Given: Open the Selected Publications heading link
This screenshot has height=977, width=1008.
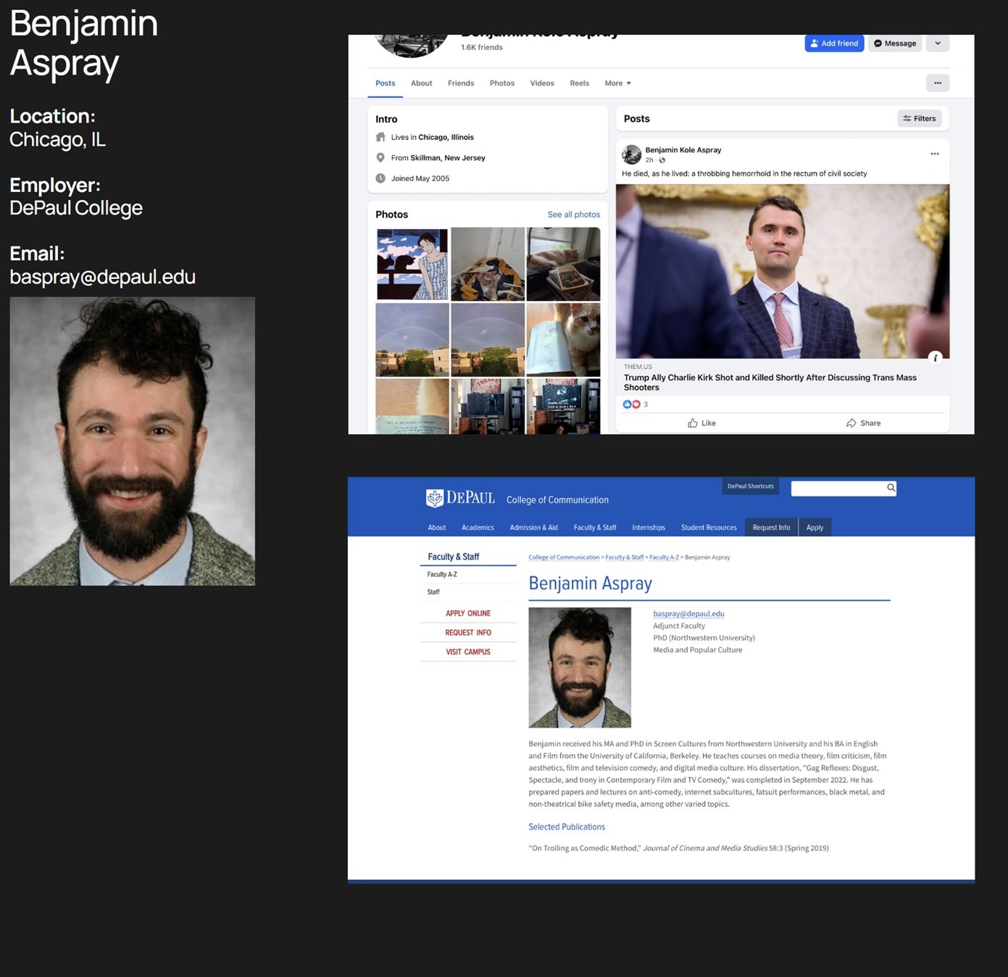Looking at the screenshot, I should 567,827.
